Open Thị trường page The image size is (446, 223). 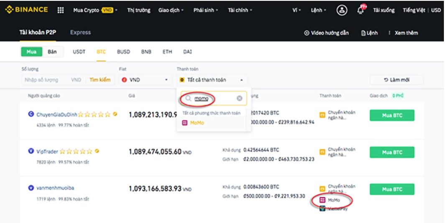138,10
